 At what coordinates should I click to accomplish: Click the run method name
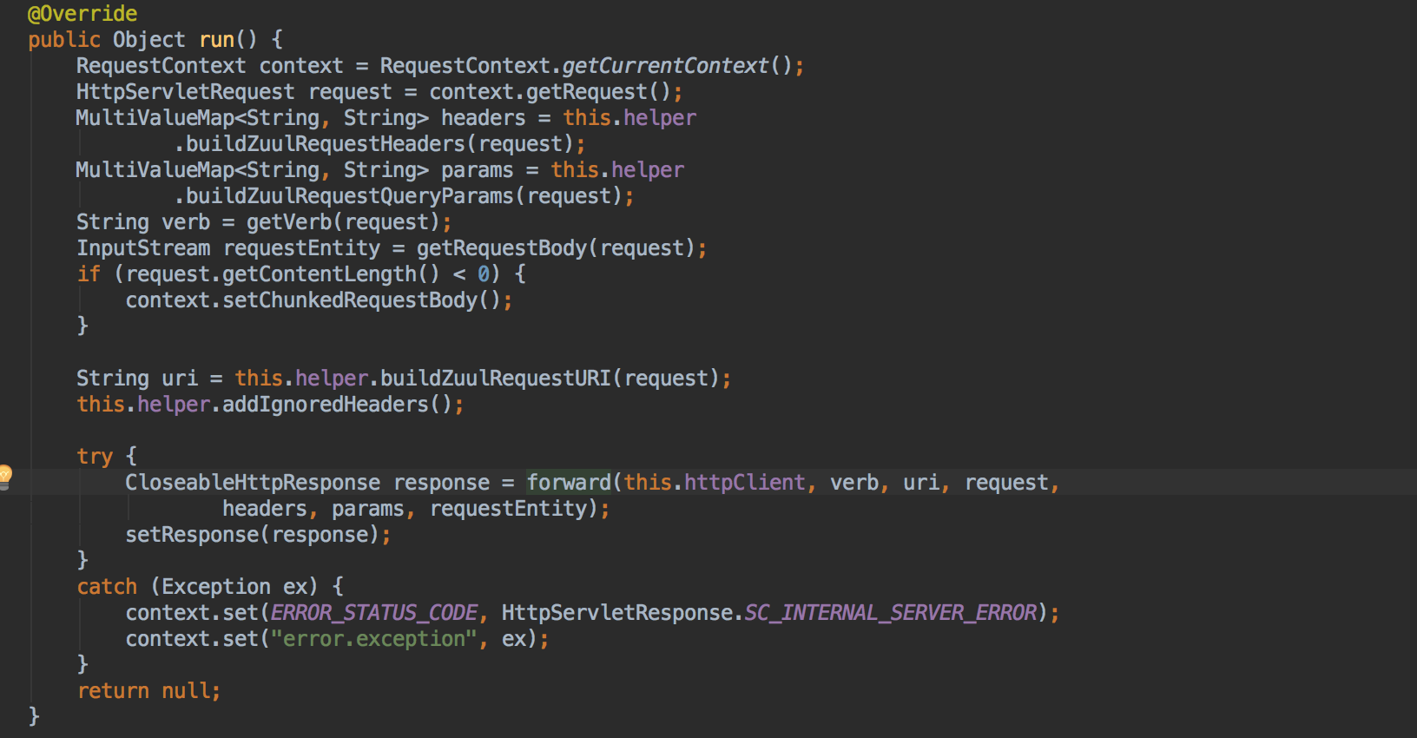click(216, 40)
